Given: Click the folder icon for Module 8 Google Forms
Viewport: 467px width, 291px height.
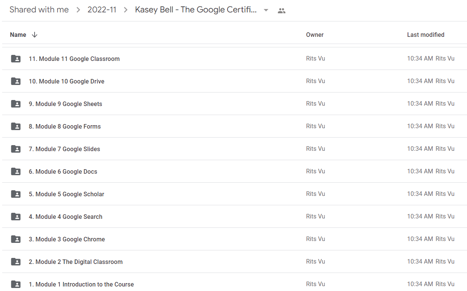Looking at the screenshot, I should click(16, 126).
